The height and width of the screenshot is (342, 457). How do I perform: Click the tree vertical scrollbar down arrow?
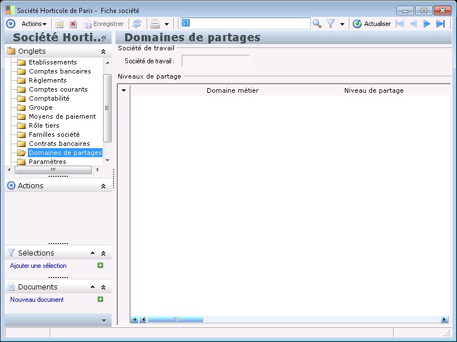pyautogui.click(x=108, y=161)
